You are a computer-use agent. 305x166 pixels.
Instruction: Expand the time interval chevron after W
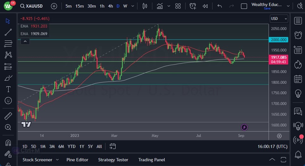tap(132, 6)
